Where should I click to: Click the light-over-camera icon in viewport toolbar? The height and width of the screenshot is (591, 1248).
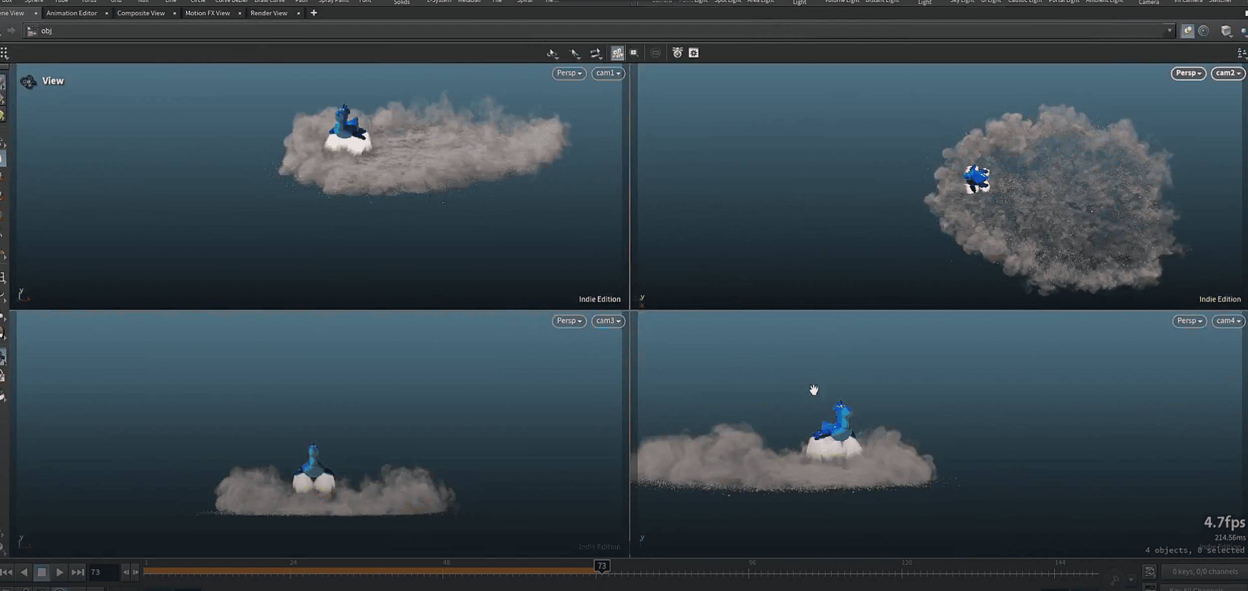pos(677,52)
